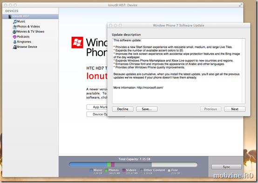Click the Movies & TV Shows icon
This screenshot has width=258, height=183.
14,32
